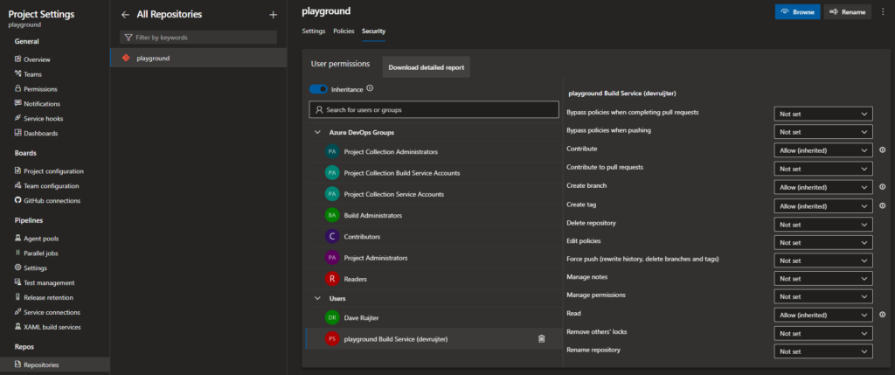Click the info icon next to Read permission
This screenshot has height=375, width=895.
click(883, 315)
